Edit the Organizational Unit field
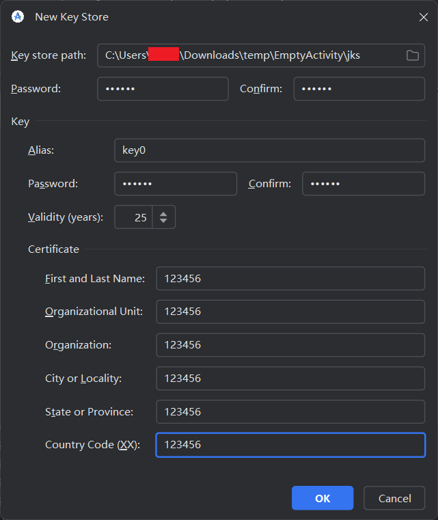 point(290,312)
